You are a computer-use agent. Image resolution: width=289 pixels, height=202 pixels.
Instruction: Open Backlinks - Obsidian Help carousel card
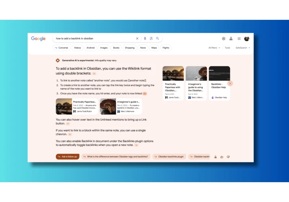point(219,83)
